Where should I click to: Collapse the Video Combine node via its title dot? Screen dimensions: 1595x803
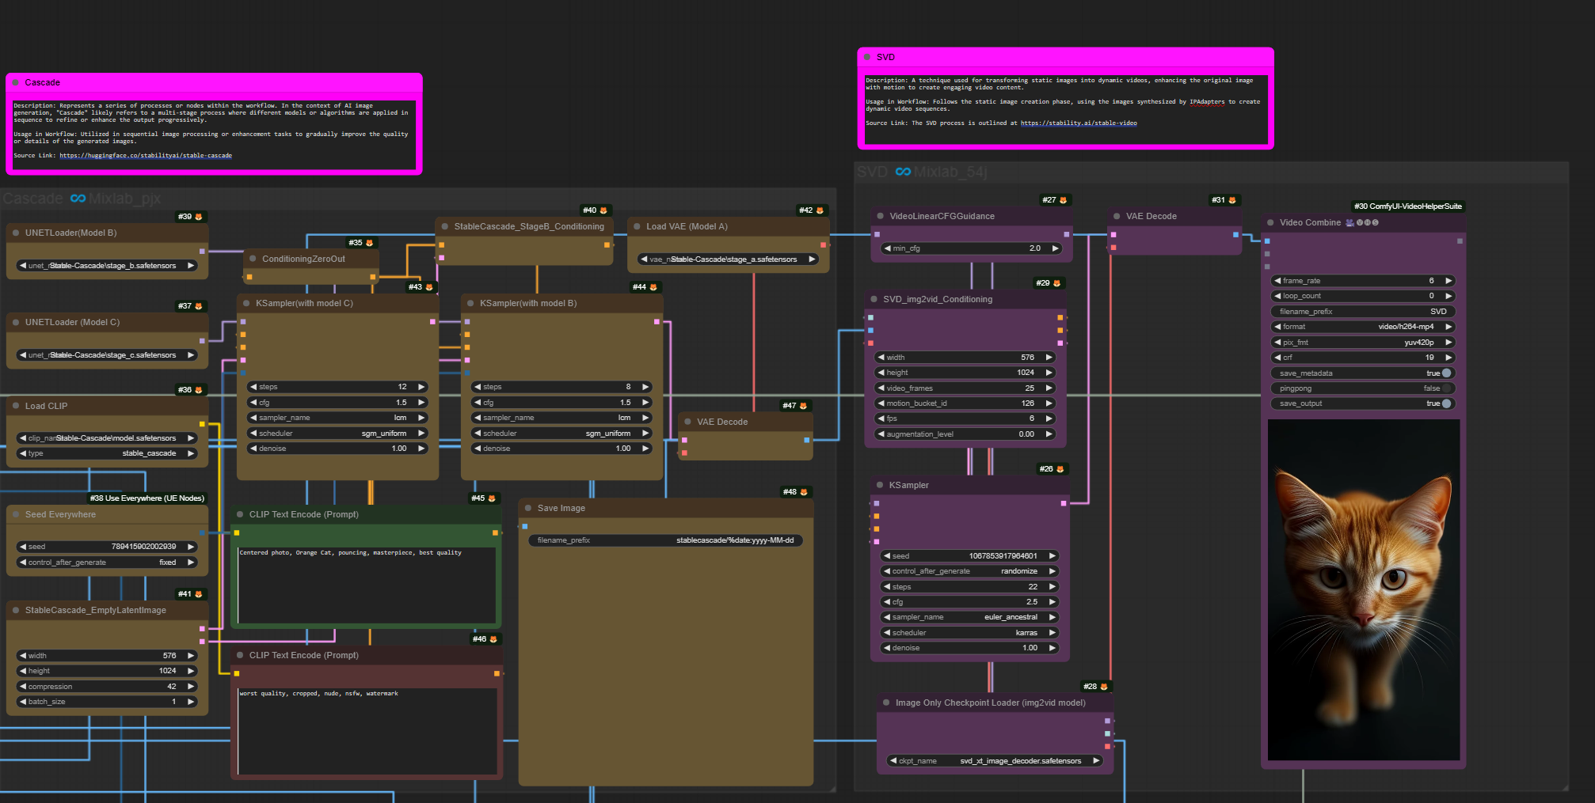(x=1270, y=223)
